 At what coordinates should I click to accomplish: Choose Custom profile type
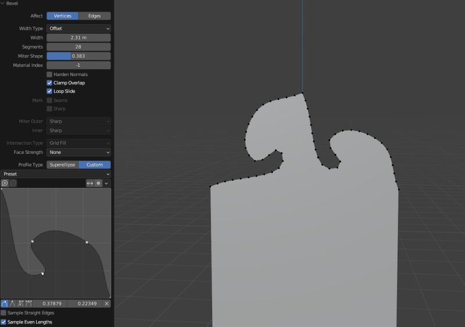pyautogui.click(x=95, y=165)
